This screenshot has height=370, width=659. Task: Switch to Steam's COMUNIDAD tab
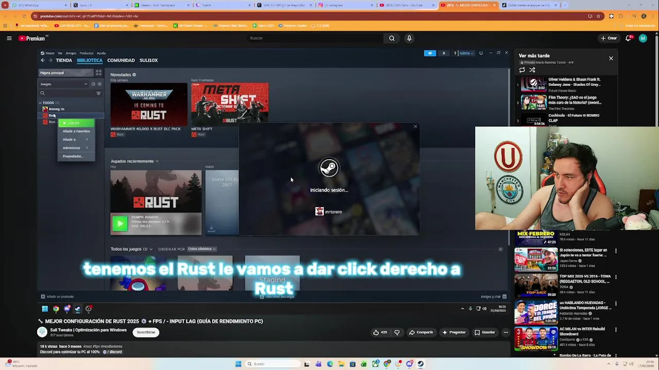tap(121, 60)
